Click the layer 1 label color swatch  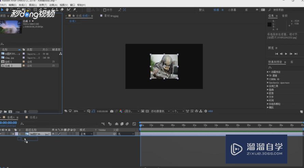pos(16,134)
